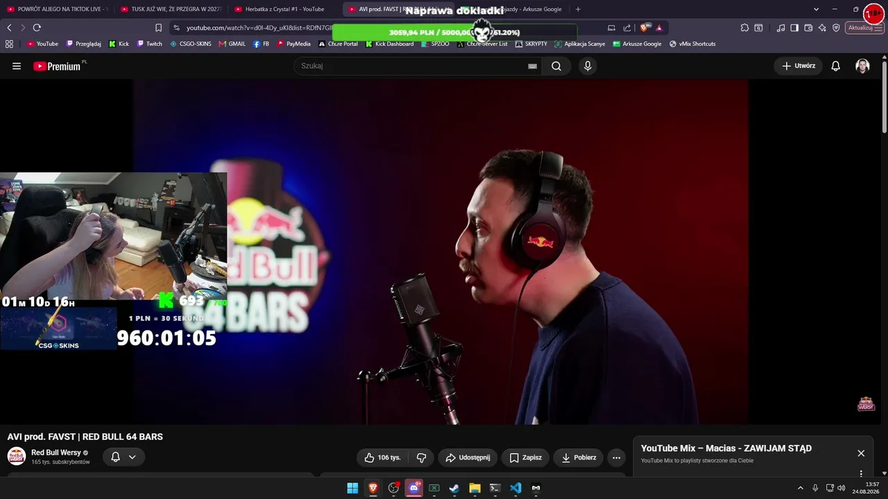Open Brave Wallet icon
The height and width of the screenshot is (499, 888).
808,28
